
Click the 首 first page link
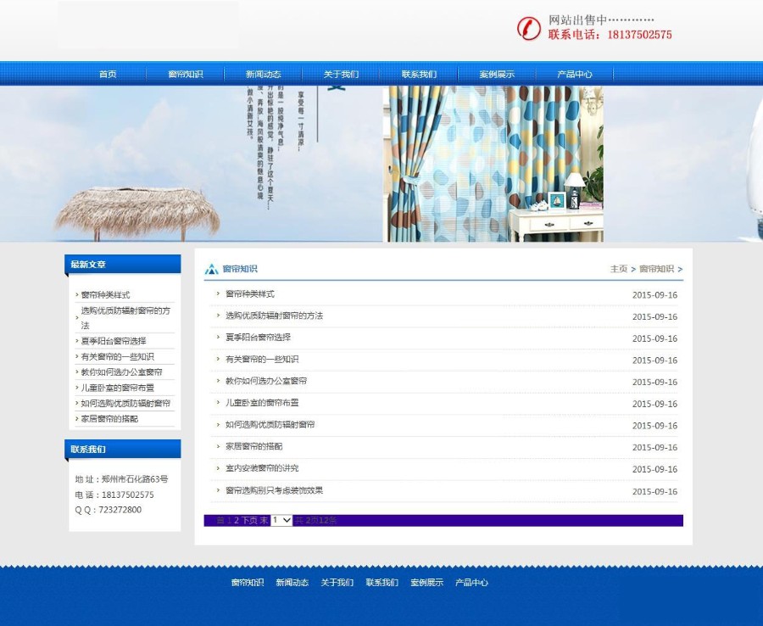(x=220, y=520)
